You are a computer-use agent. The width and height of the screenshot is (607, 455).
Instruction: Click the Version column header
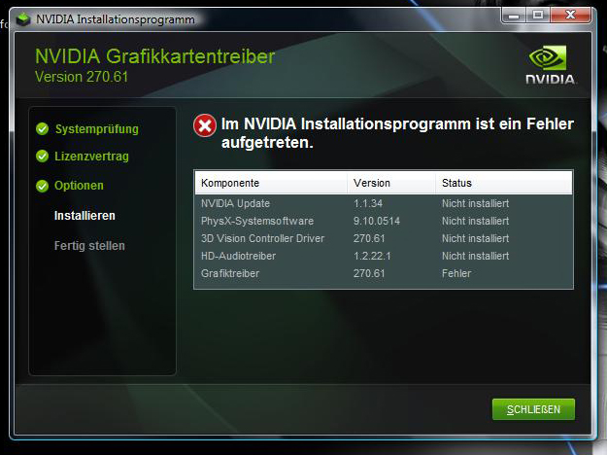pos(391,183)
